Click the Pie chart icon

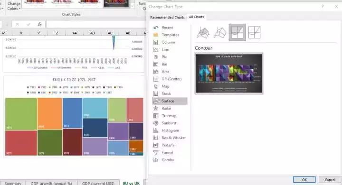point(156,57)
